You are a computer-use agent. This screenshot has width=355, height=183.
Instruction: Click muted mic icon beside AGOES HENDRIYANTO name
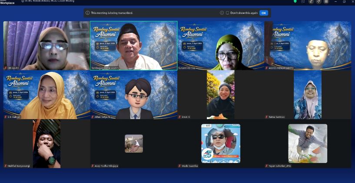click(266, 68)
